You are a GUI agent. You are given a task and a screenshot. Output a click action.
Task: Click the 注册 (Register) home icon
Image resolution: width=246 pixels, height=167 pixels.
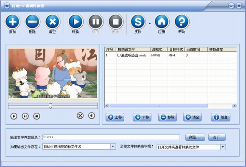coord(162,22)
